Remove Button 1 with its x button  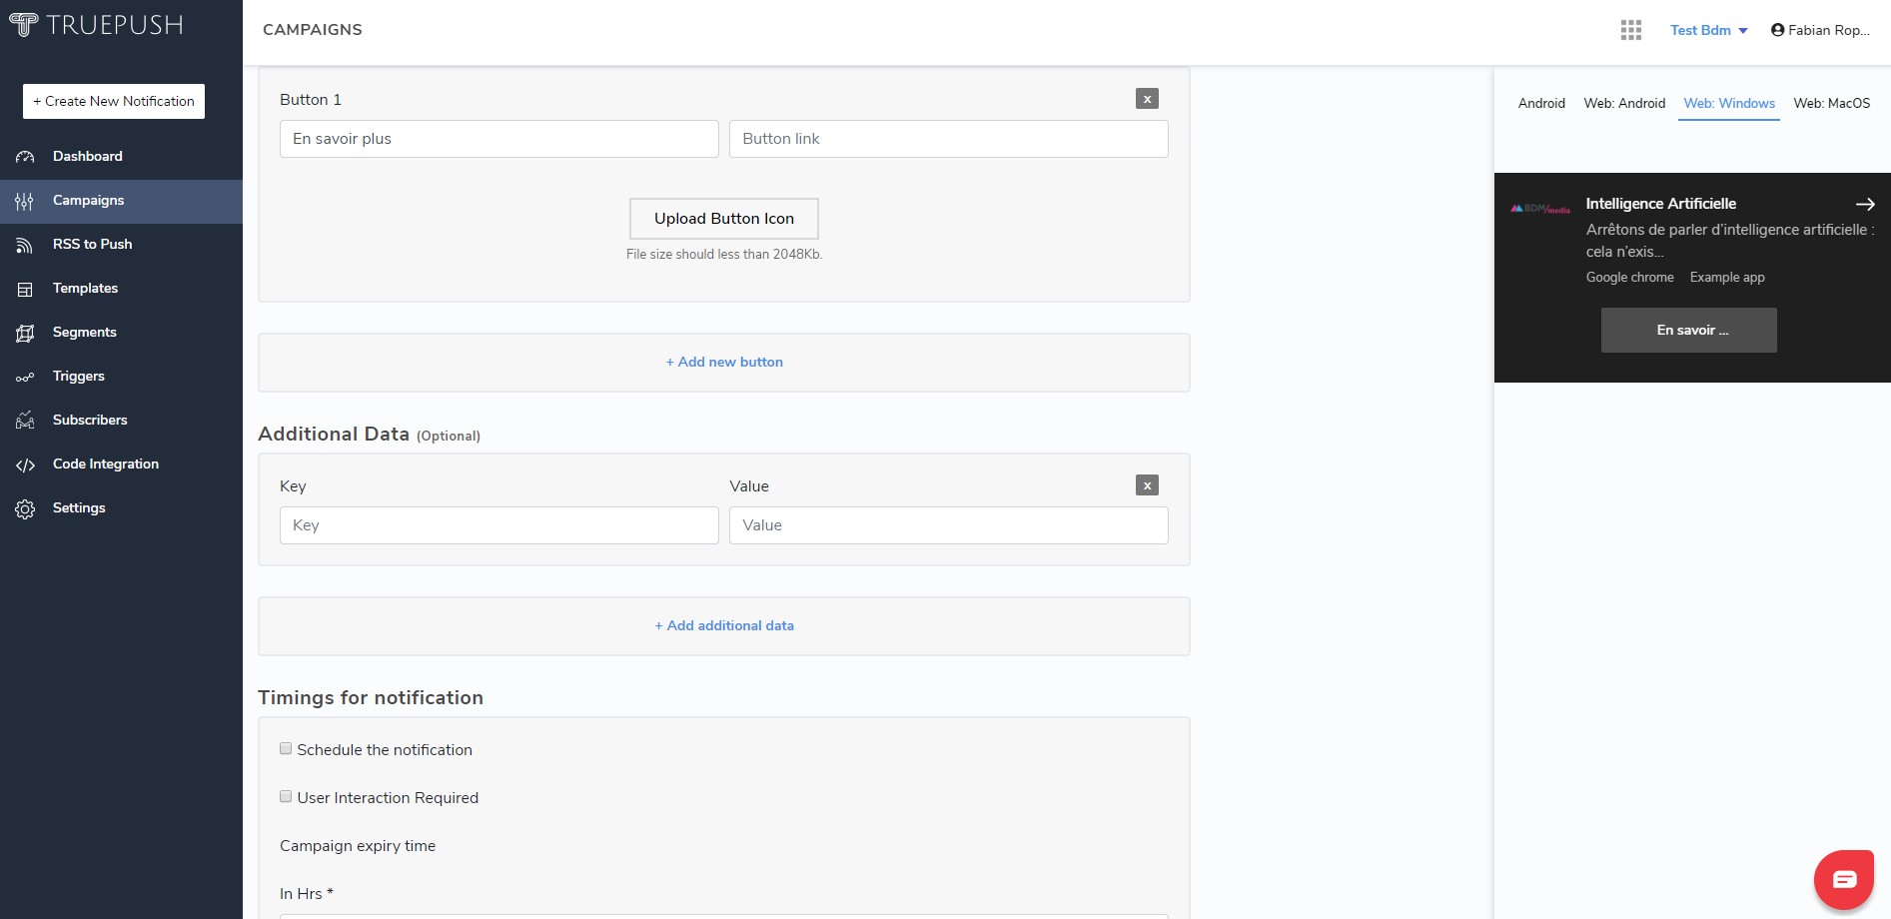(x=1147, y=99)
